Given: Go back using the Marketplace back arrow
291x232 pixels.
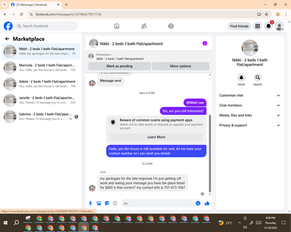Looking at the screenshot, I should [7, 39].
